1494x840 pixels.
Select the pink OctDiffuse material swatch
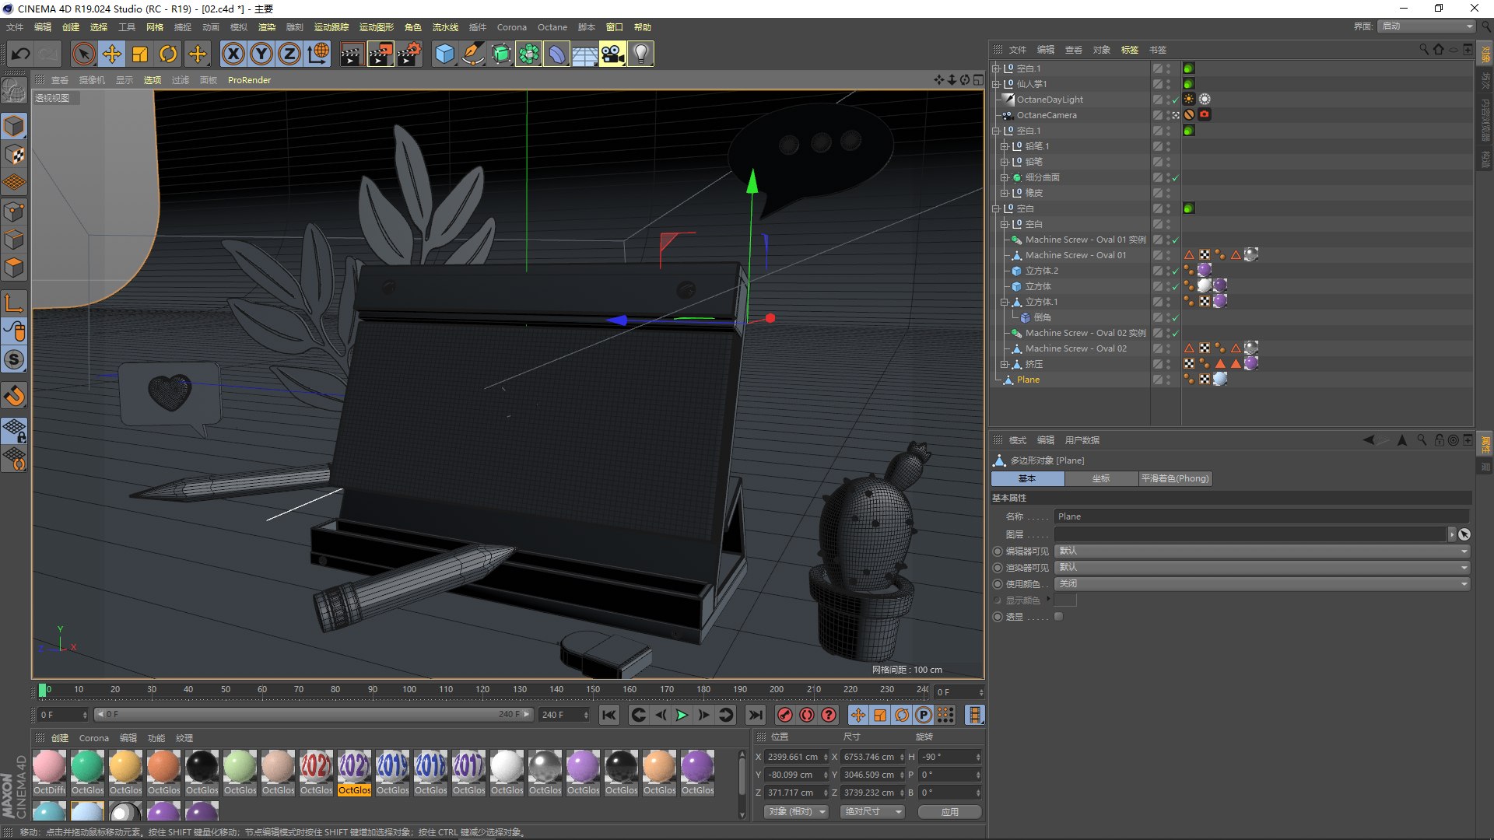[x=50, y=767]
